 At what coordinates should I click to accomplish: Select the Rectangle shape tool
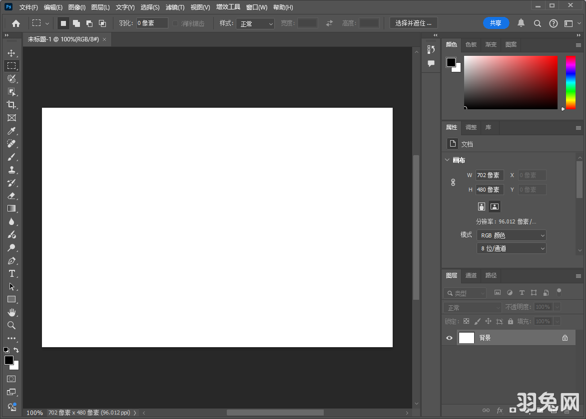click(11, 299)
